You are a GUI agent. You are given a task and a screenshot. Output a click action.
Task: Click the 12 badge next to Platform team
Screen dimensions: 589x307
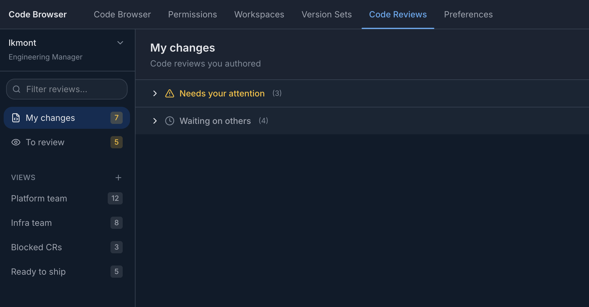point(115,198)
